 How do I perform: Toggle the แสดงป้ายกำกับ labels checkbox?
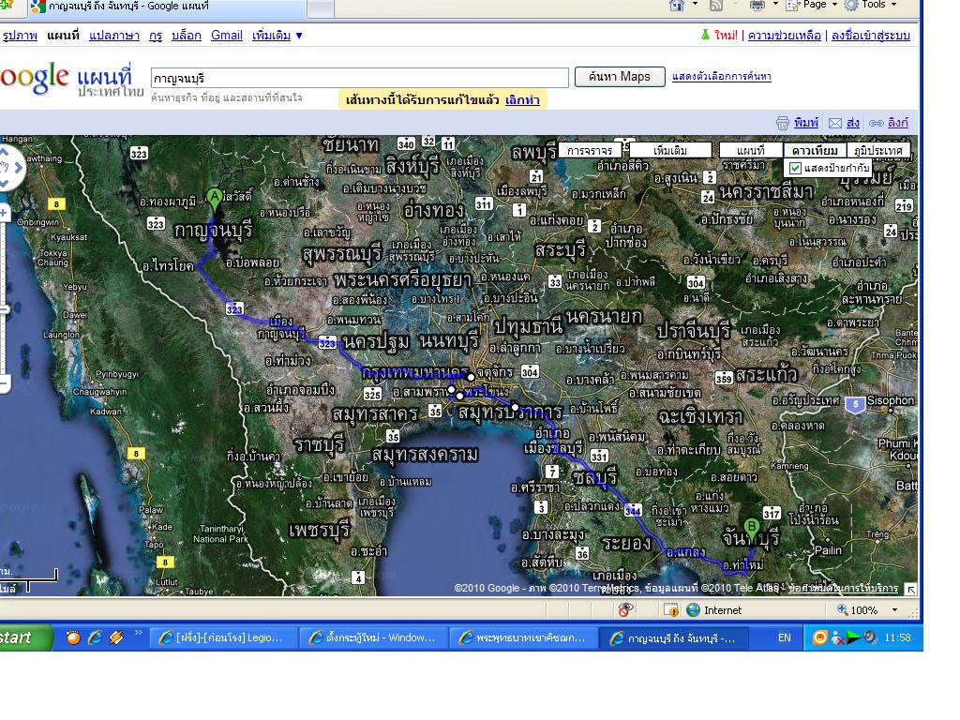(x=796, y=168)
